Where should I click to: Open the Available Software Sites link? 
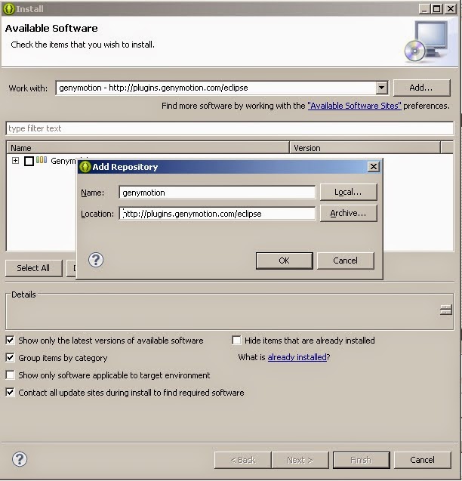354,106
